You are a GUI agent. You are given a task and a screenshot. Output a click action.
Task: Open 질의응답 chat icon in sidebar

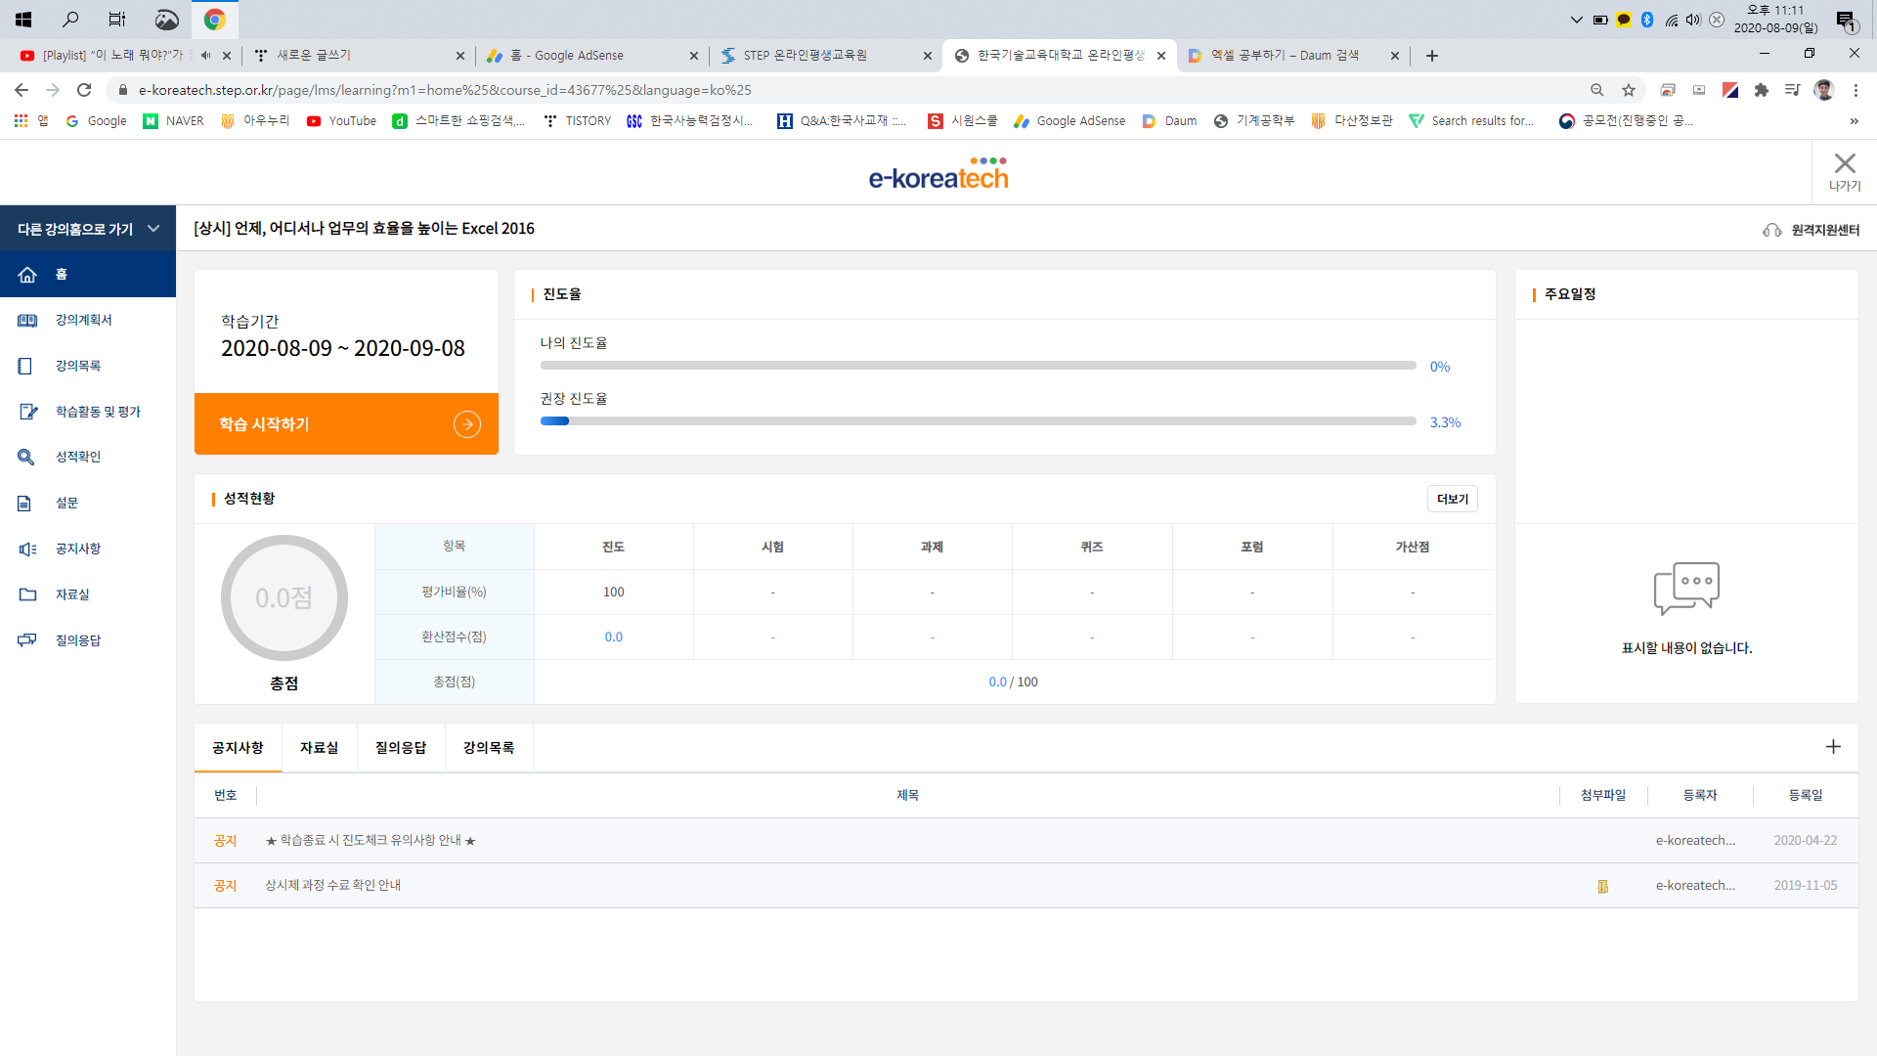pyautogui.click(x=27, y=640)
